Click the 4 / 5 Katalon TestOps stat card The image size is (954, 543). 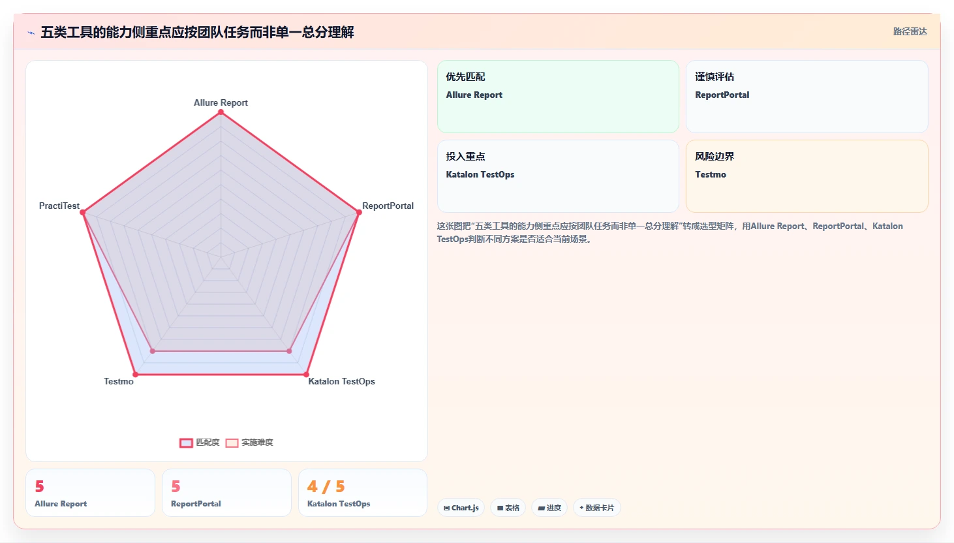pyautogui.click(x=363, y=493)
